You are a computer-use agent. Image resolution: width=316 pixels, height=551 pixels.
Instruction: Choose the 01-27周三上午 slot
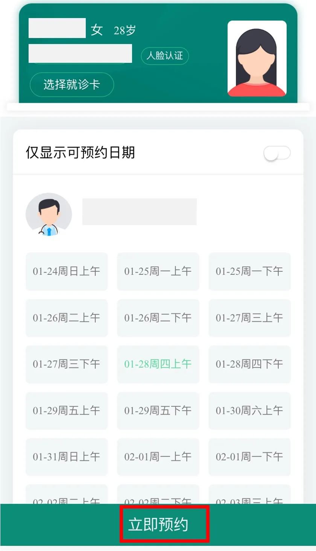coord(249,318)
